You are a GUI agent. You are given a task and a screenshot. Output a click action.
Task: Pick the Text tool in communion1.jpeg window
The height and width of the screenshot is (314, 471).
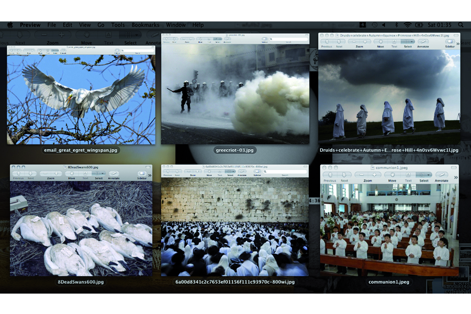pos(408,175)
